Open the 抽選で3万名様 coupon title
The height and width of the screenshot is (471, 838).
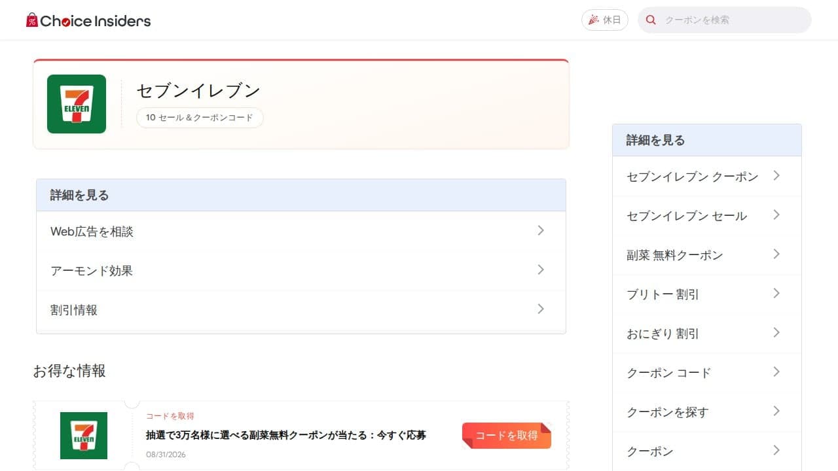[x=286, y=435]
